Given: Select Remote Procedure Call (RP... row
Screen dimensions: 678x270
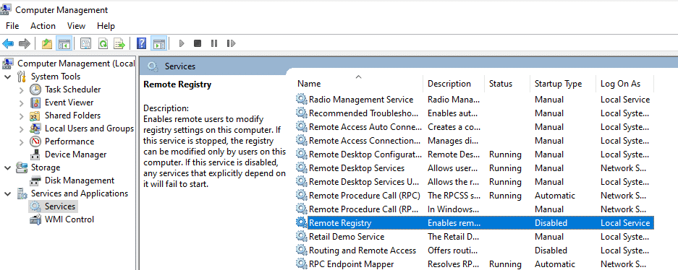Looking at the screenshot, I should click(475, 209).
